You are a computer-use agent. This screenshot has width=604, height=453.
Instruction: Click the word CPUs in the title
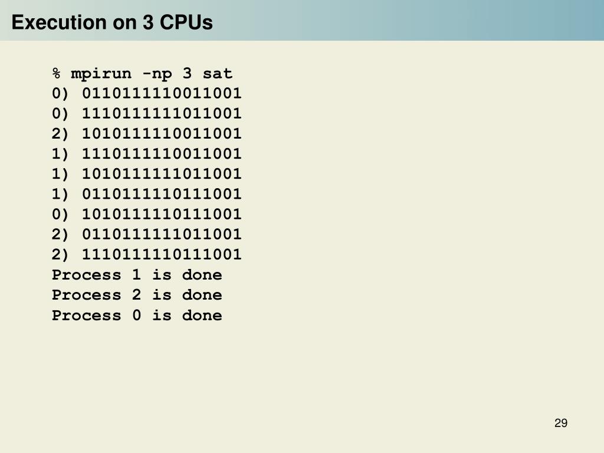pos(186,22)
